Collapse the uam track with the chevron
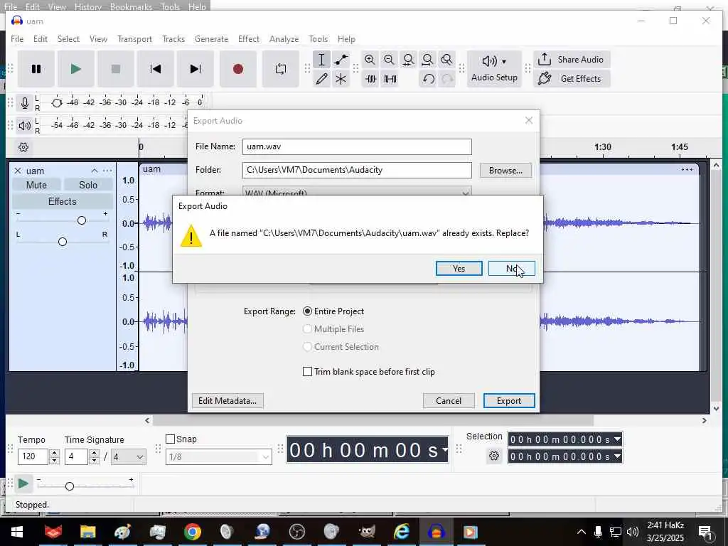Screen dimensions: 728x546 (x=95, y=171)
